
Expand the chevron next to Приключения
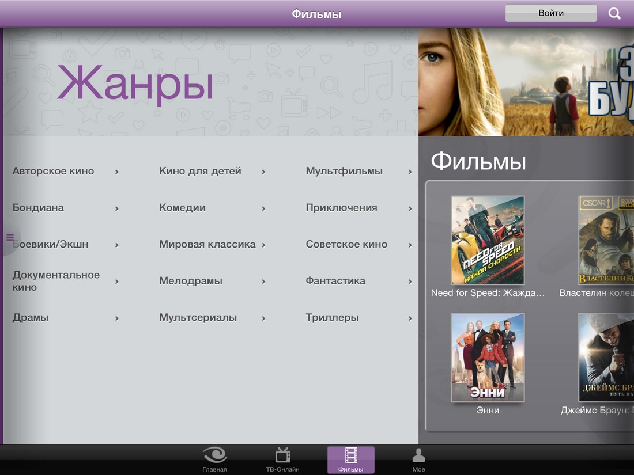pyautogui.click(x=410, y=208)
